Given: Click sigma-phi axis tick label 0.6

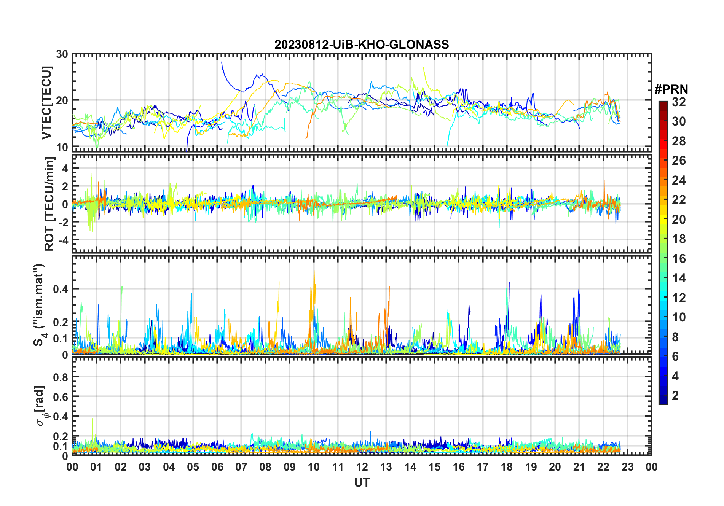Looking at the screenshot, I should click(61, 397).
